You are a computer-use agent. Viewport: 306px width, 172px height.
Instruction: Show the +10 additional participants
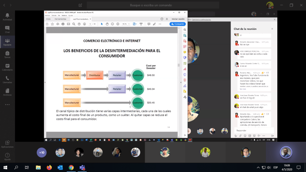click(42, 153)
